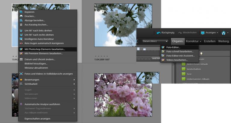
Task: Pick Foto schnell bearbeiten option
Action: coord(180,51)
